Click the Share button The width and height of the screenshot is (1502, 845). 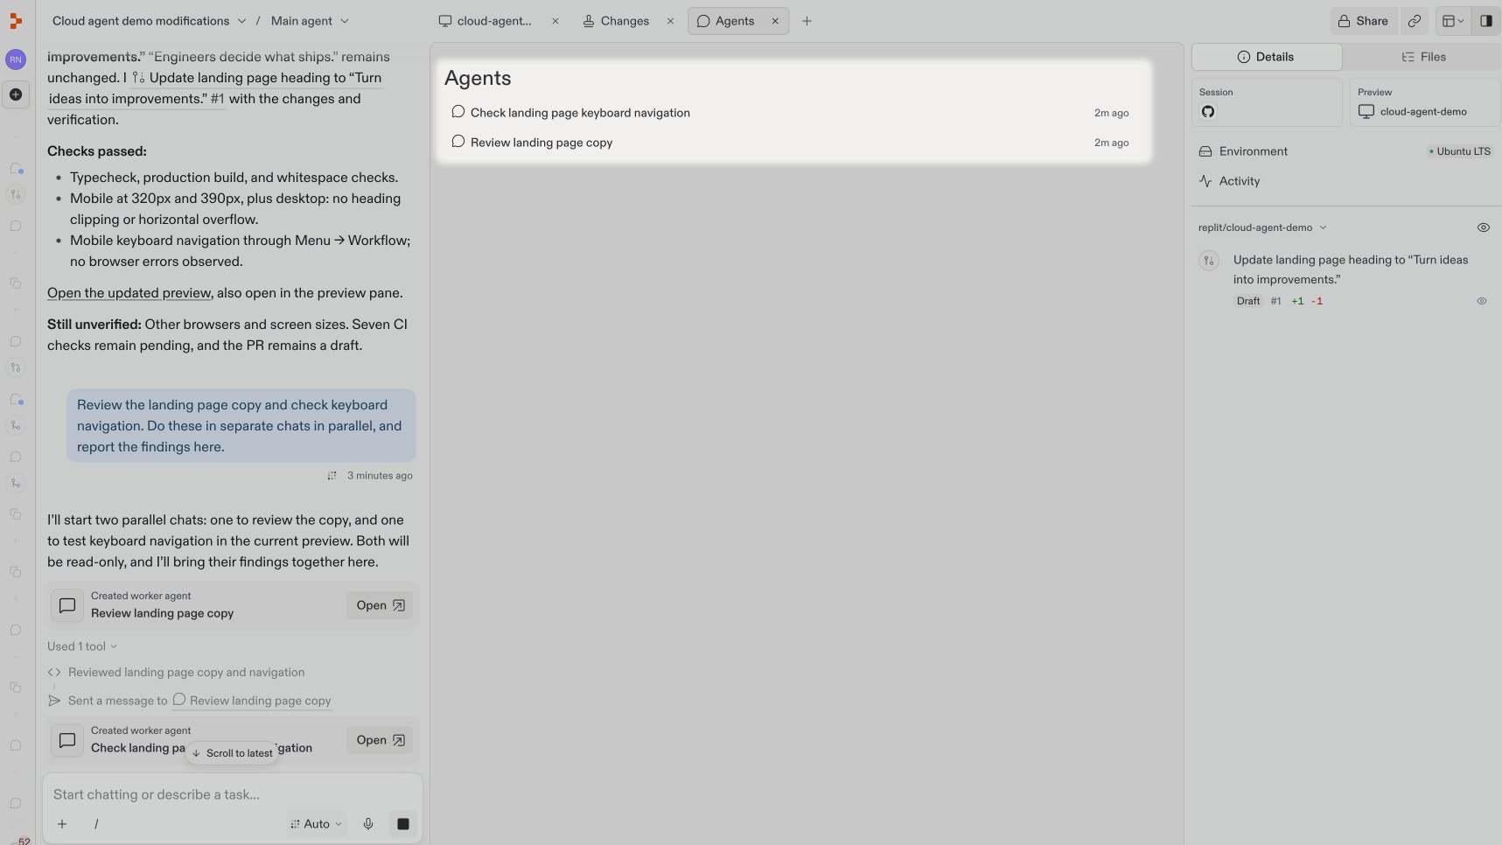[1363, 21]
